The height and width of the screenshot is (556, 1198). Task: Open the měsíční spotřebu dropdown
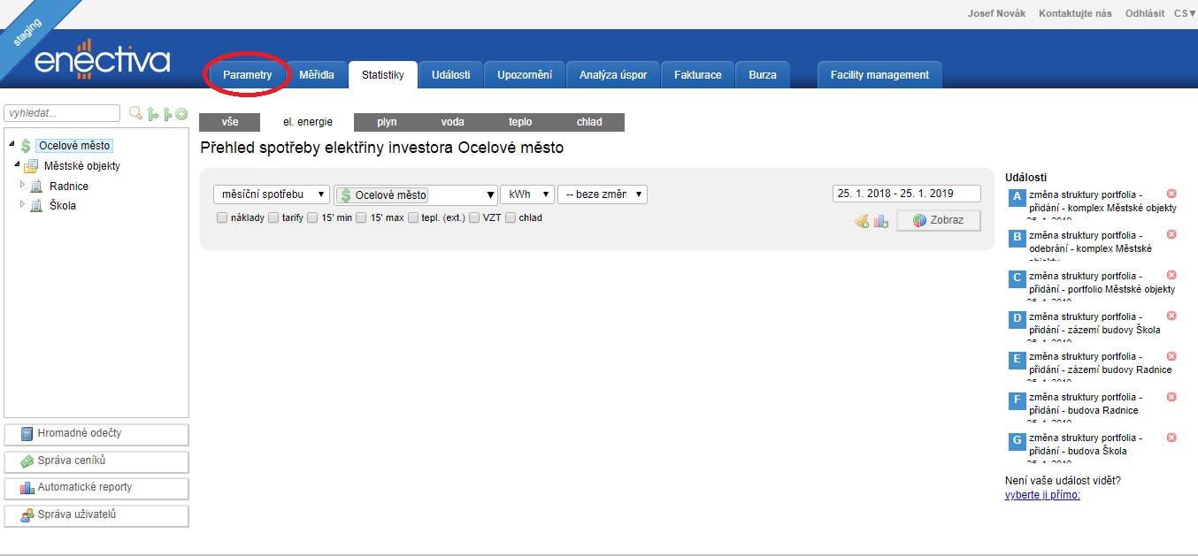coord(271,194)
